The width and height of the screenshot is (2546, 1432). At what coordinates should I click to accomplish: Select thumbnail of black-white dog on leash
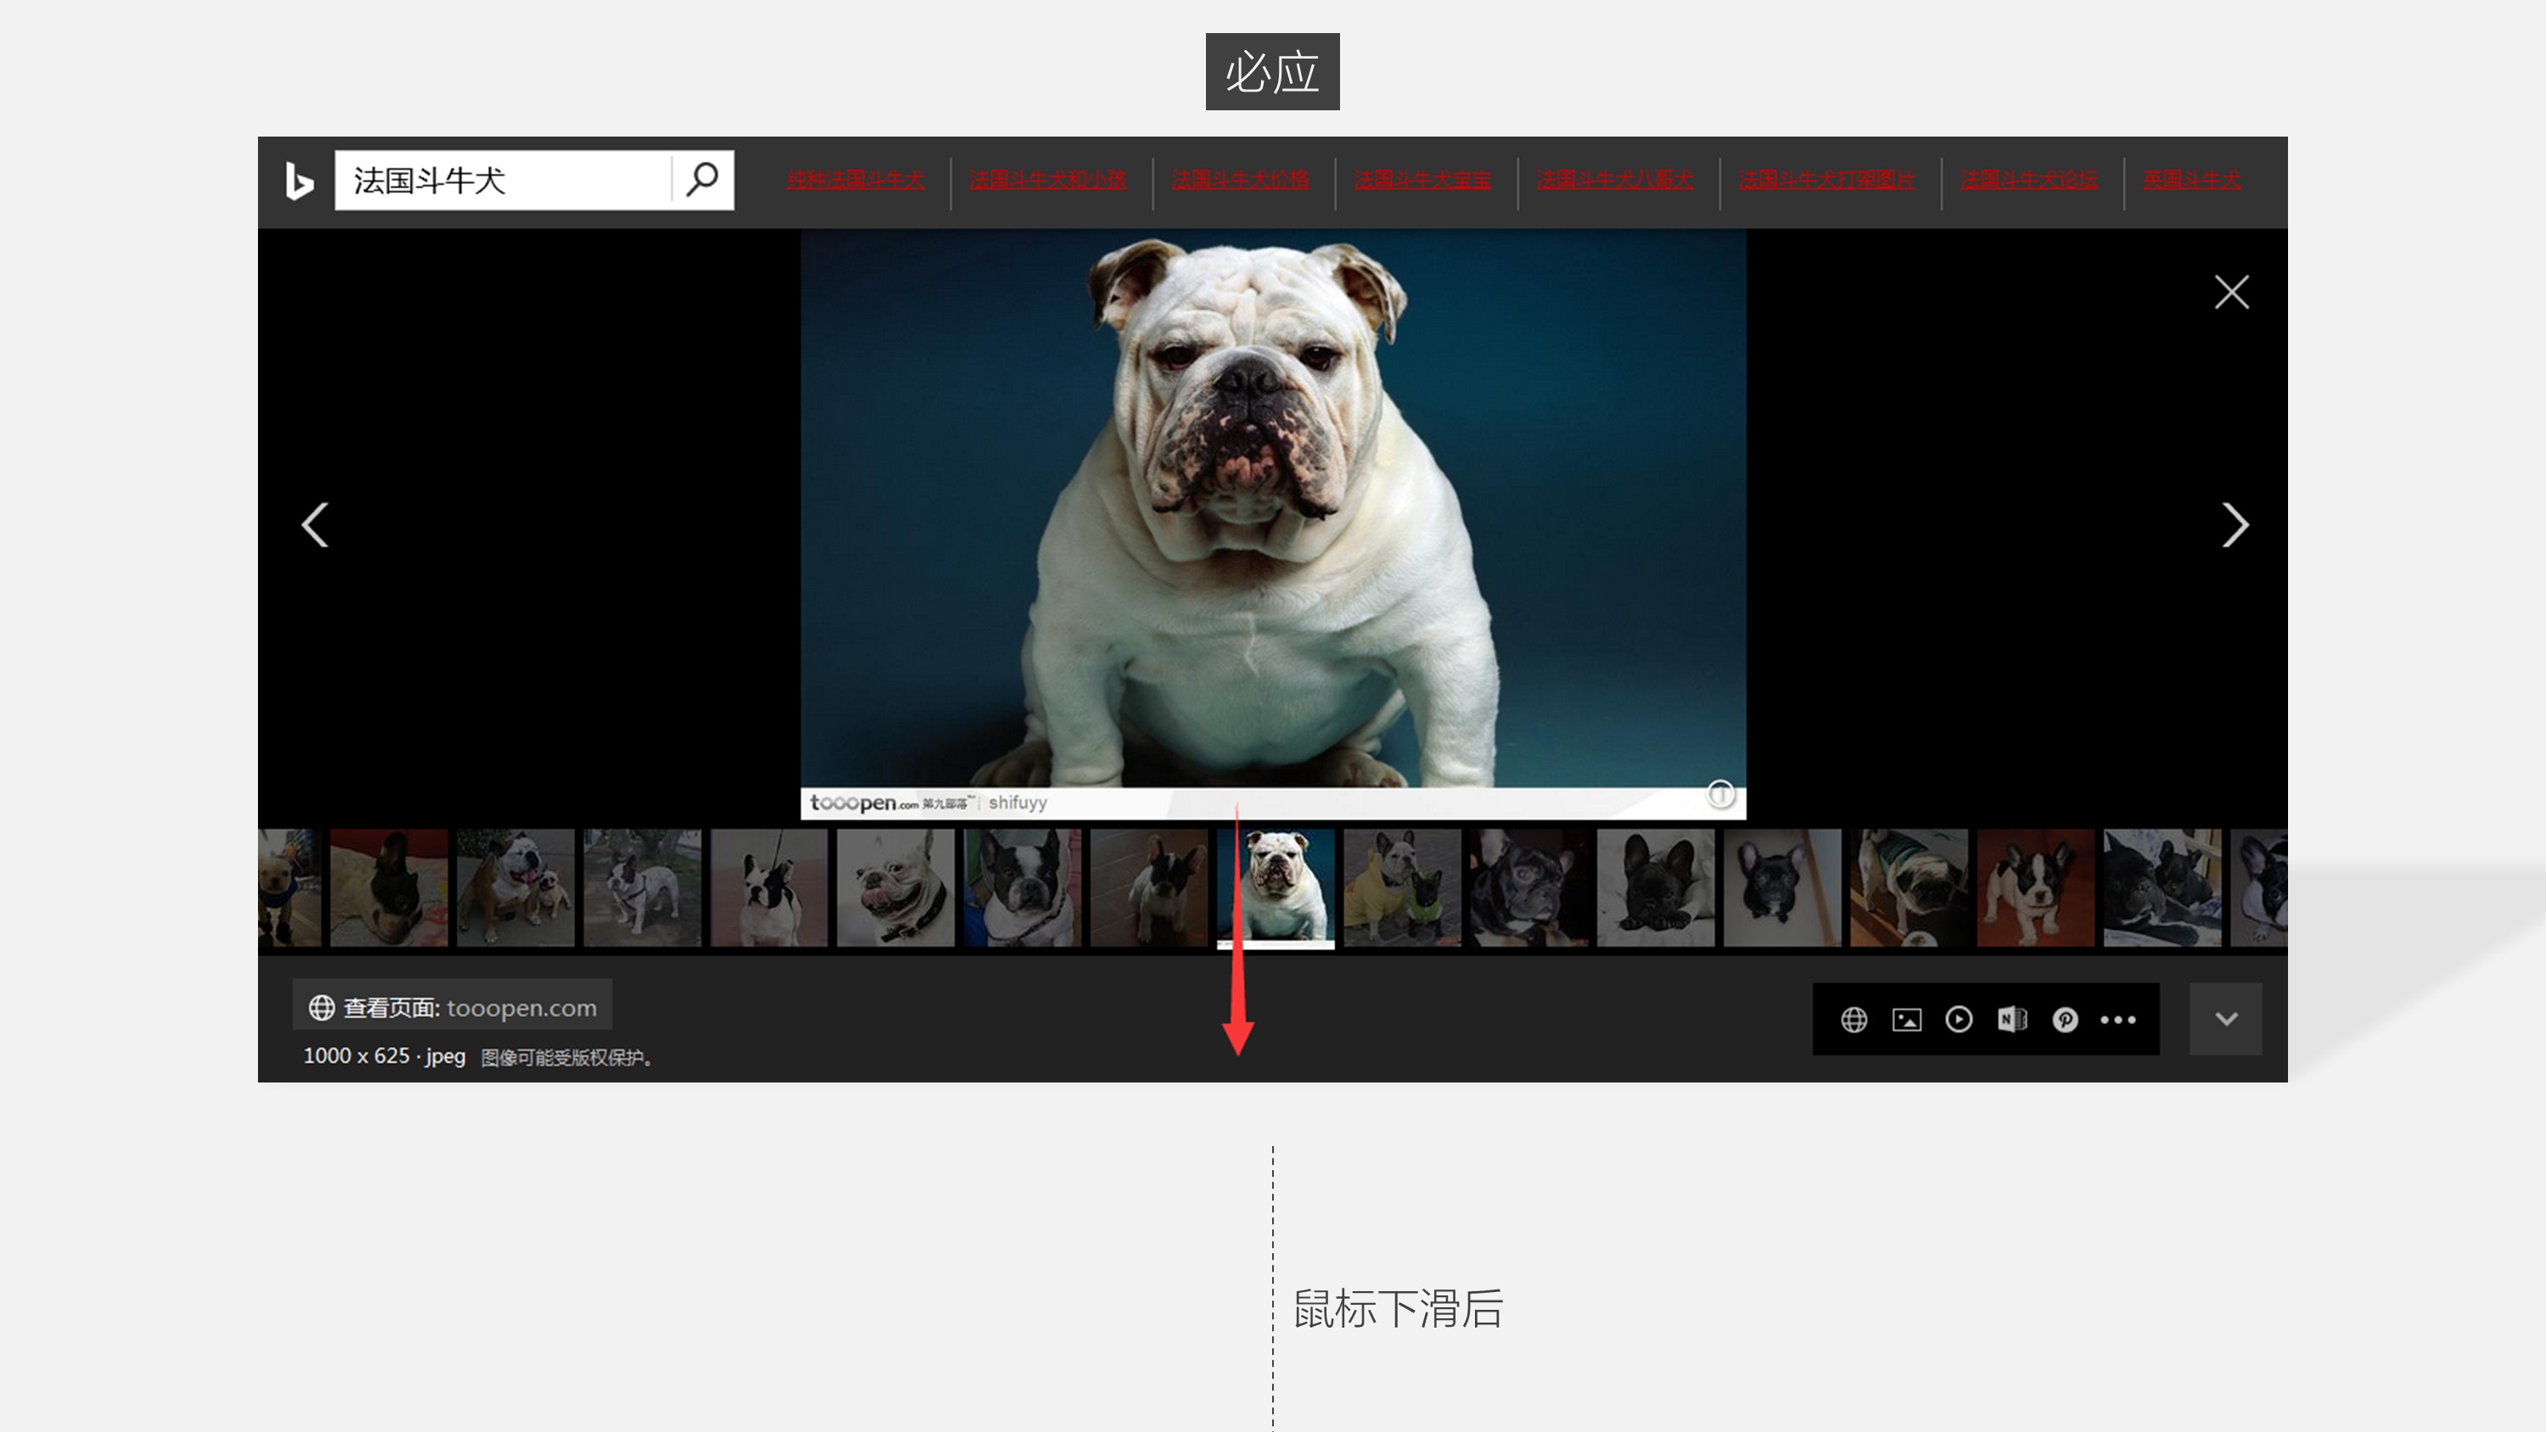(769, 887)
